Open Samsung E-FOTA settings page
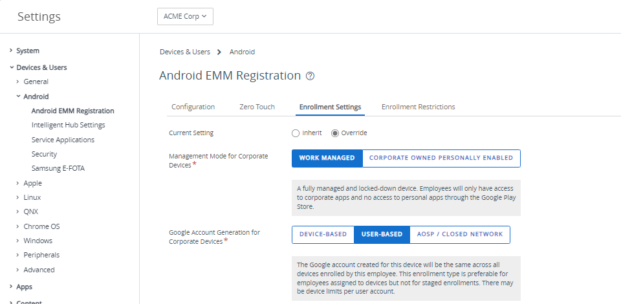The width and height of the screenshot is (621, 304). [58, 168]
